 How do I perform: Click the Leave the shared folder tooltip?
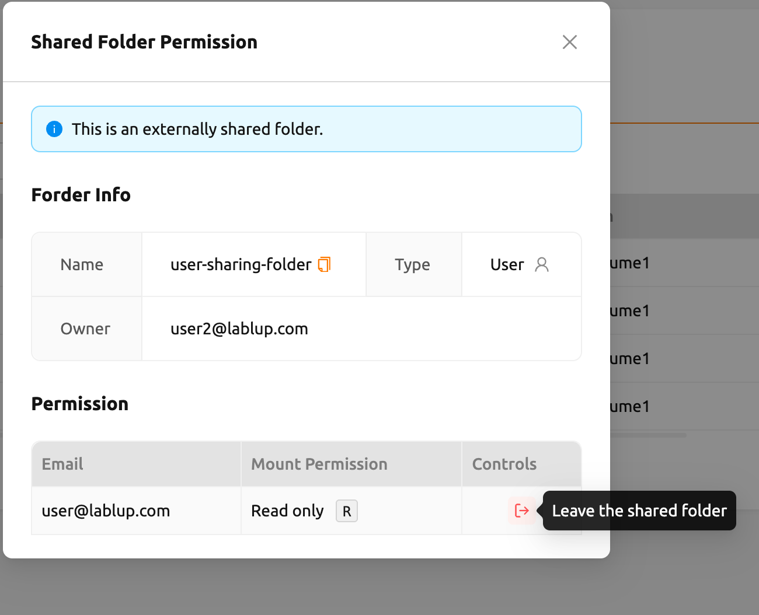point(639,511)
